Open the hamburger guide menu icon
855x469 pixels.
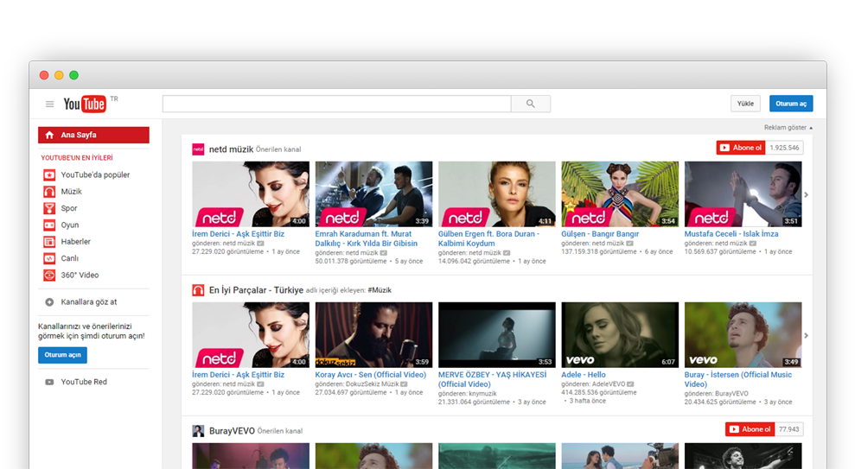(49, 105)
